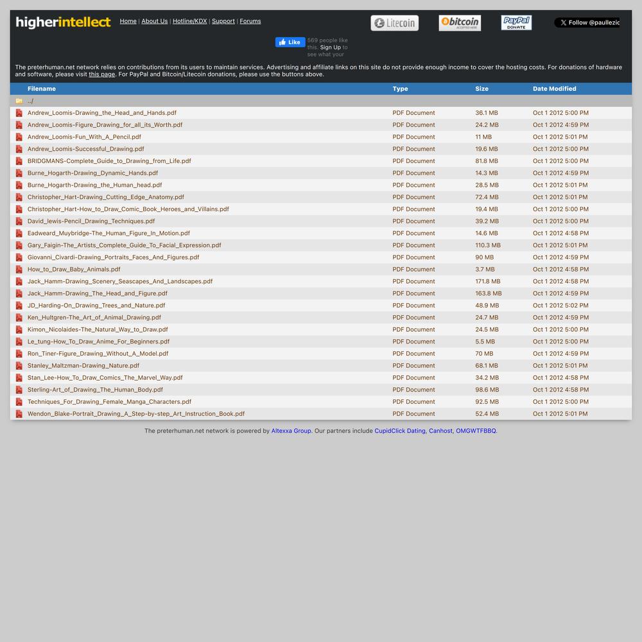Screen dimensions: 642x642
Task: Click PDF icon for Andrew_Loomis-Drawing_the_Head_and_Hands.pdf
Action: (x=19, y=113)
